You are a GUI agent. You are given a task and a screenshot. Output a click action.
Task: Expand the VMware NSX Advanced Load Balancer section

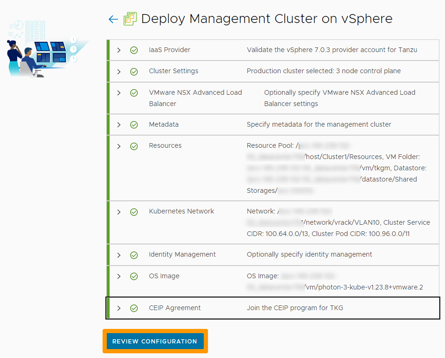pyautogui.click(x=119, y=93)
